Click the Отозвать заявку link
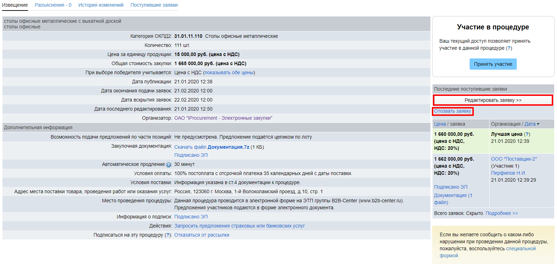This screenshot has width=557, height=266. coord(452,111)
